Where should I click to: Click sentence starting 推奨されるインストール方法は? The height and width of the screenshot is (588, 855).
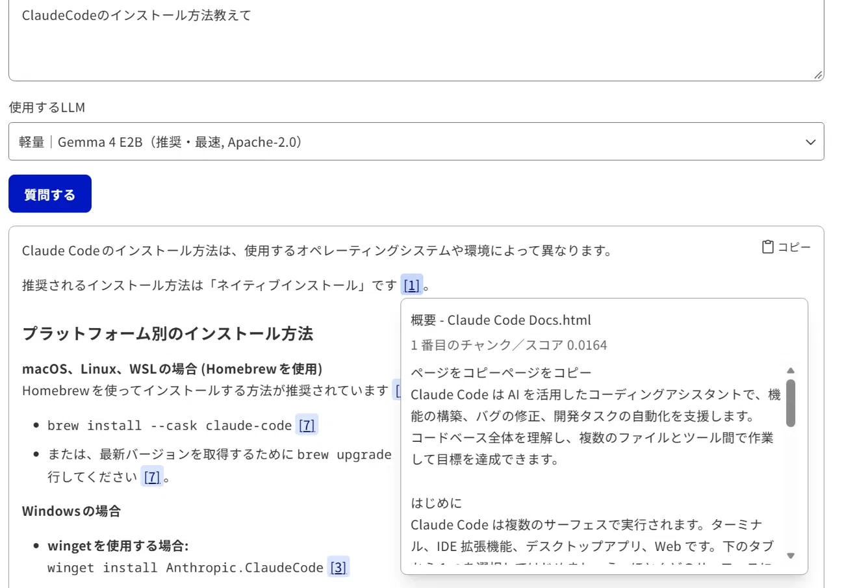(x=209, y=285)
